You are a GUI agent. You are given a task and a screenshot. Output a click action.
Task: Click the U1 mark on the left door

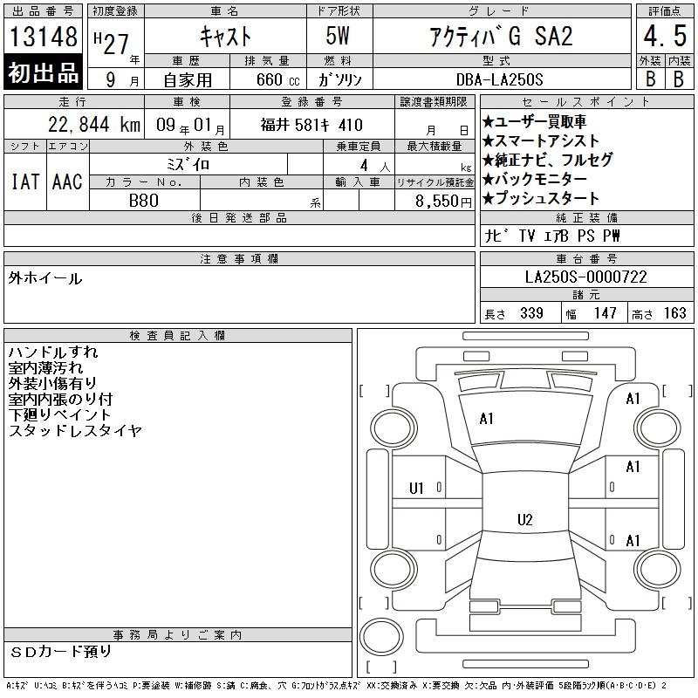click(x=416, y=489)
